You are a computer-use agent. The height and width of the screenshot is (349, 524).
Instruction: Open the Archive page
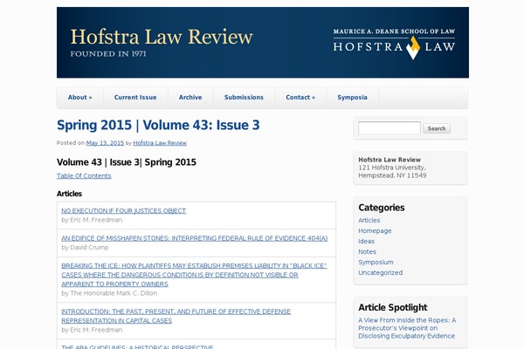coord(190,98)
